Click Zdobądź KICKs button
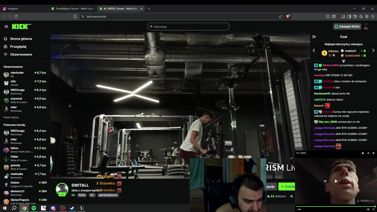377x212 pixels. click(347, 26)
